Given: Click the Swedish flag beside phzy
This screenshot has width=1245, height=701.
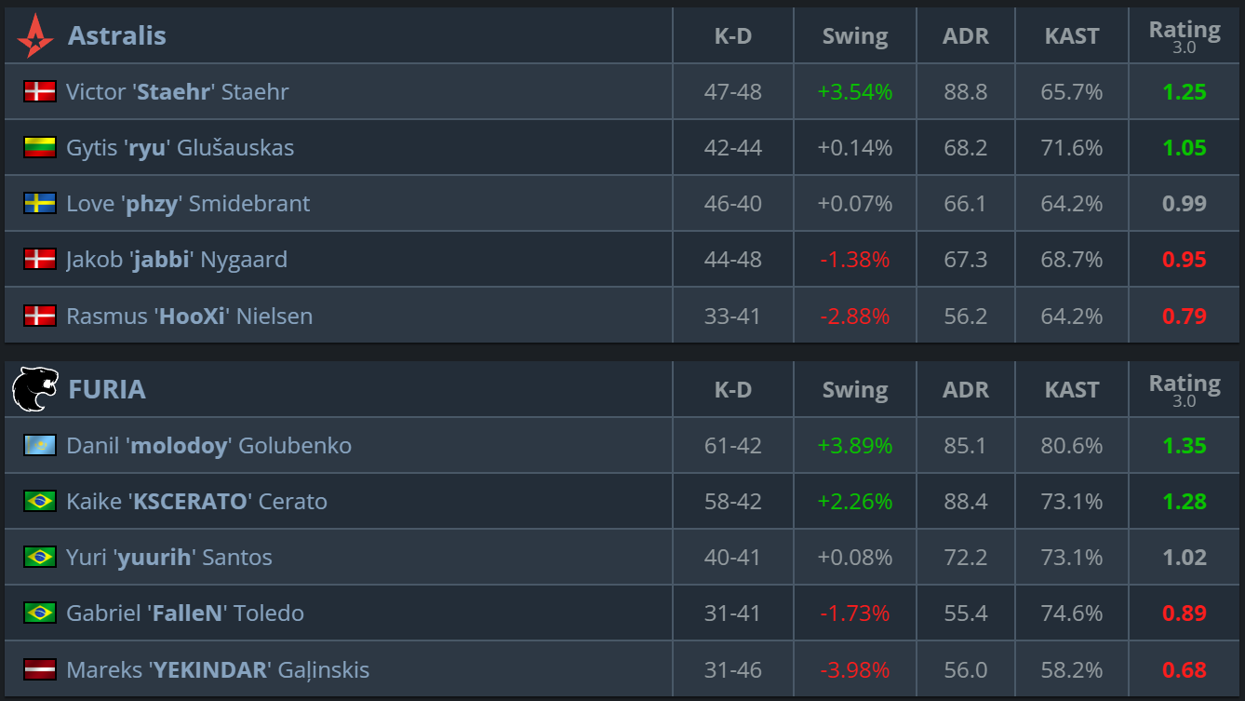Looking at the screenshot, I should click(40, 203).
